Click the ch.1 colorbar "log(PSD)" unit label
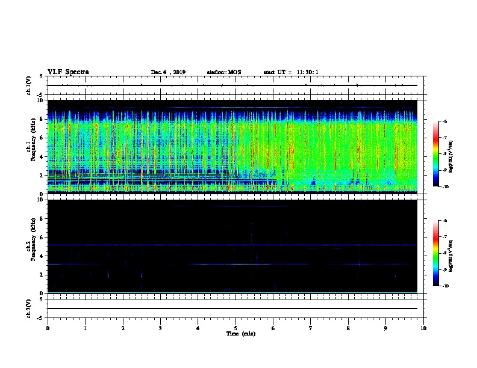 451,157
